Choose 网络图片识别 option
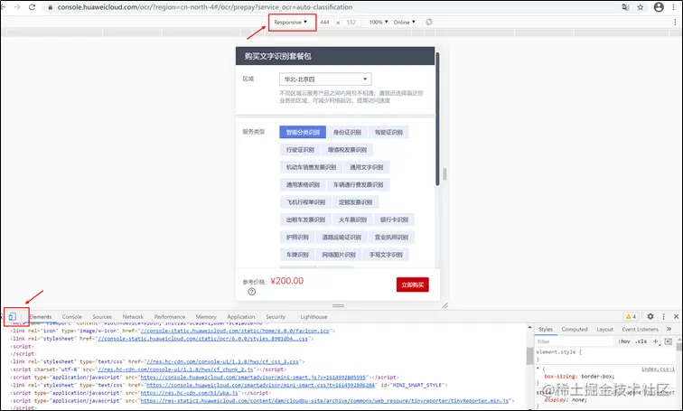Image resolution: width=683 pixels, height=411 pixels. pyautogui.click(x=339, y=254)
